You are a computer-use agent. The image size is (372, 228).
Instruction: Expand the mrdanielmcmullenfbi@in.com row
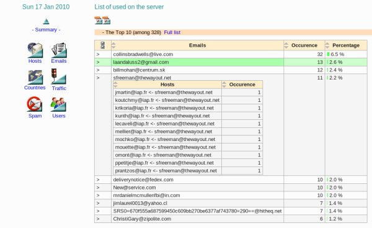[98, 195]
